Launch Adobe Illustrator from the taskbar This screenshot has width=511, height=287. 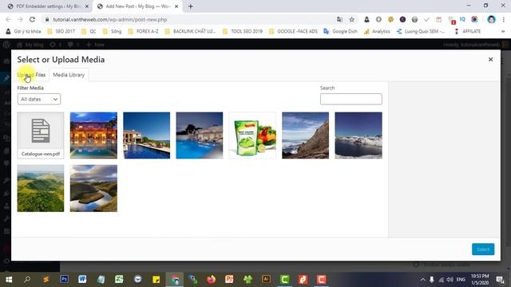pos(266,279)
